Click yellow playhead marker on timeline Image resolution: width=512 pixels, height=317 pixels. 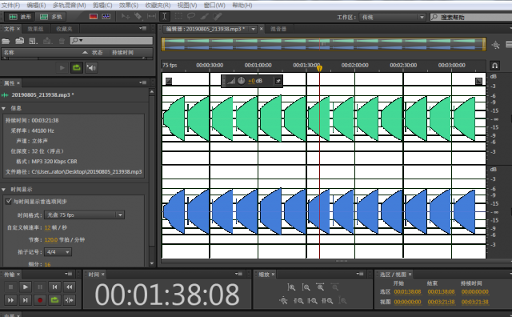click(x=320, y=68)
